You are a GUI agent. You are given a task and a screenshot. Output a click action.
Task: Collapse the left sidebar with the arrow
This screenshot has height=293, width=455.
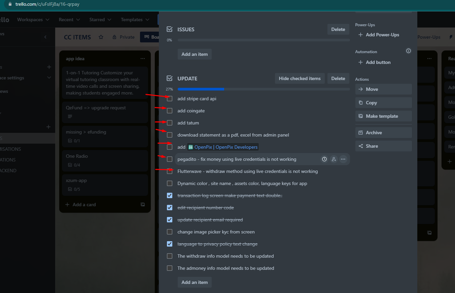point(45,37)
